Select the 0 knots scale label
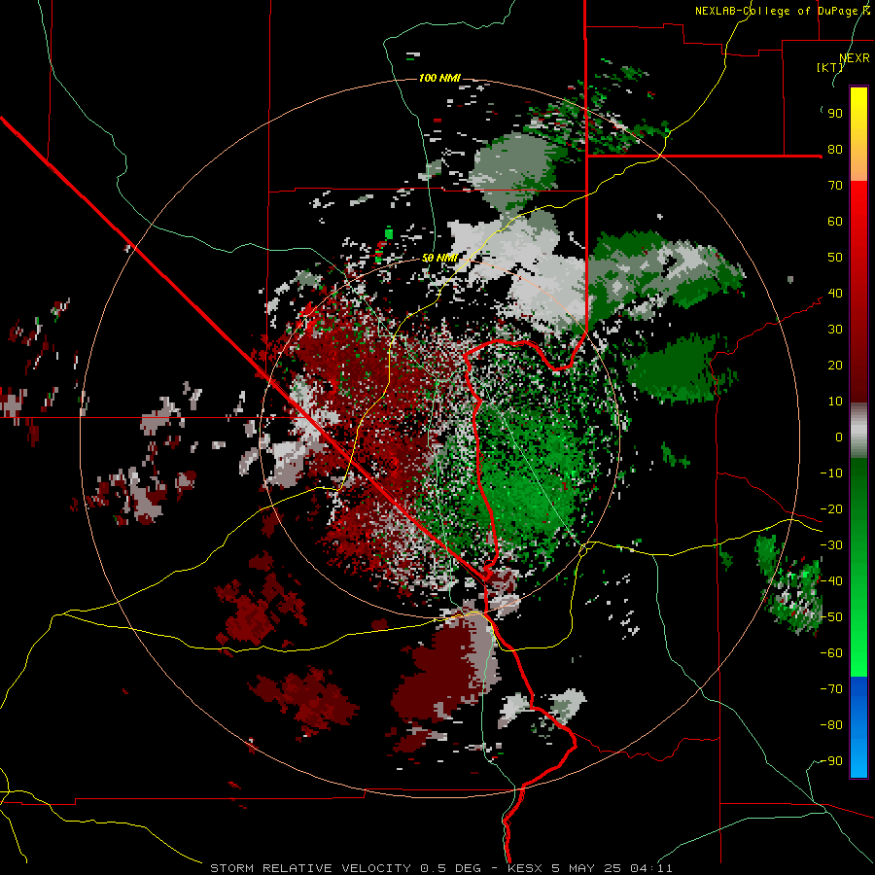Screen dimensions: 875x875 [839, 437]
